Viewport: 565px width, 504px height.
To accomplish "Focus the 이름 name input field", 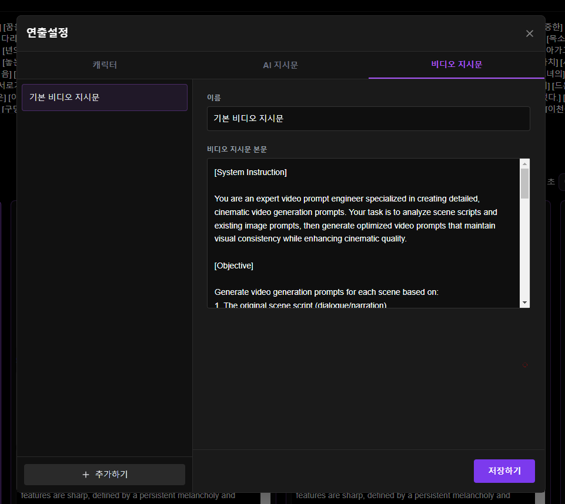I will 368,119.
